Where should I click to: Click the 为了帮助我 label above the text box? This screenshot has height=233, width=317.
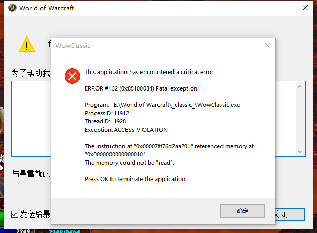pyautogui.click(x=31, y=74)
